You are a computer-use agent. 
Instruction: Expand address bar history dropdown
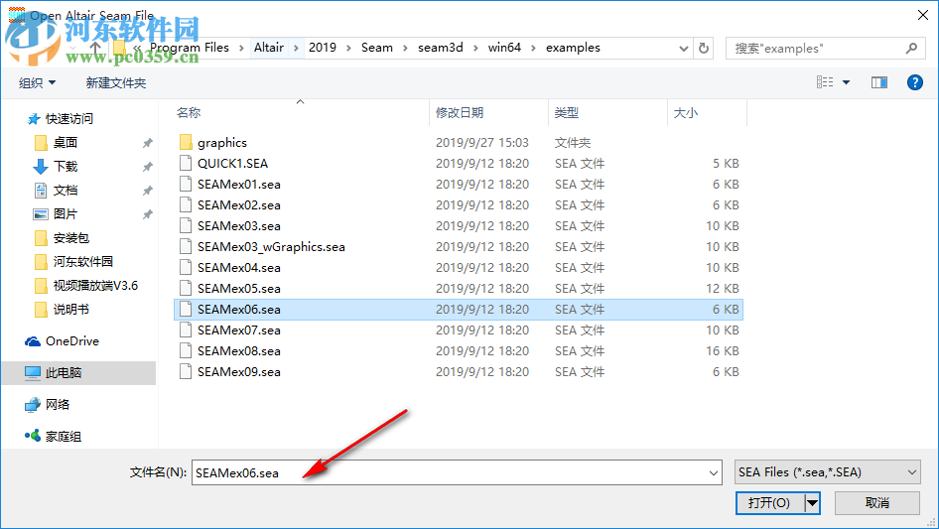(683, 49)
